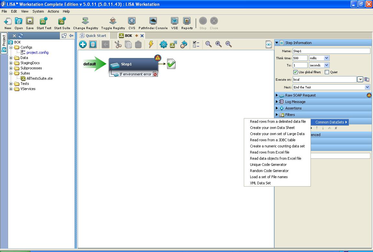Click the vertical Project side tab
The height and width of the screenshot is (252, 373).
click(4, 43)
